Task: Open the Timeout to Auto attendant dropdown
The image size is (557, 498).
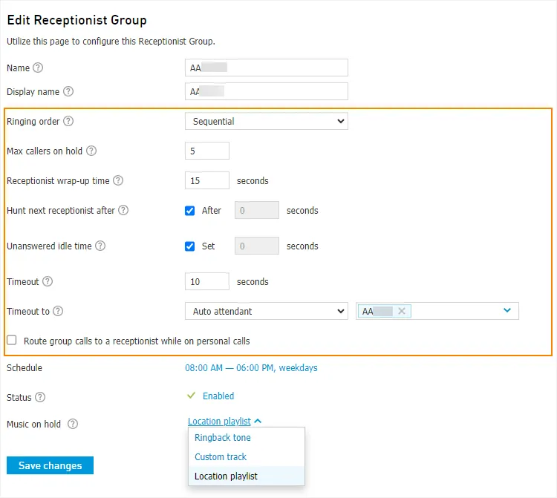Action: 267,311
